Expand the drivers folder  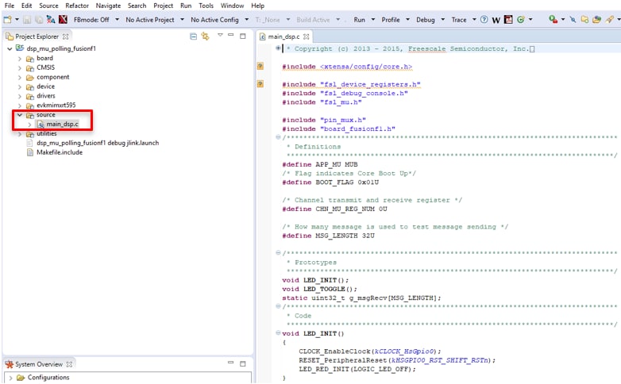20,96
